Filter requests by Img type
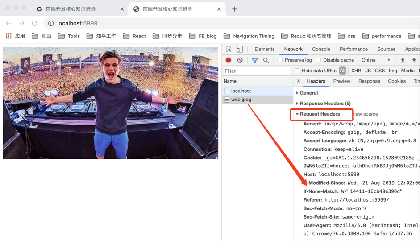The image size is (420, 241). pos(393,71)
